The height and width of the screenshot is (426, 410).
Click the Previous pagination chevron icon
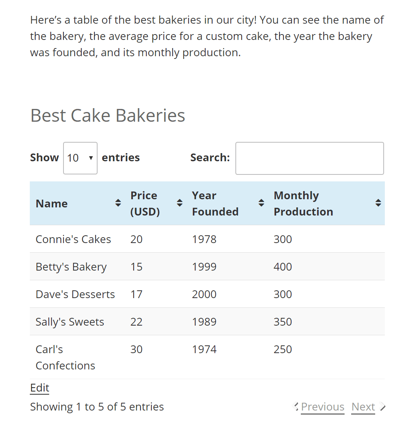[295, 407]
